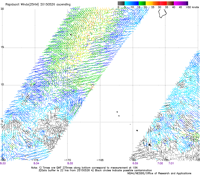Click the red wind barb near 10N swath edge

coord(92,88)
